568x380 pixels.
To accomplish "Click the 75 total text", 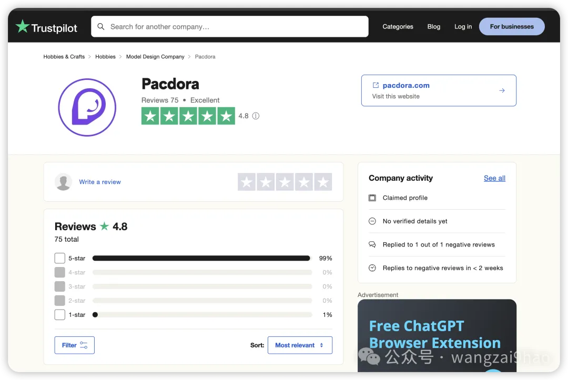I will [67, 239].
